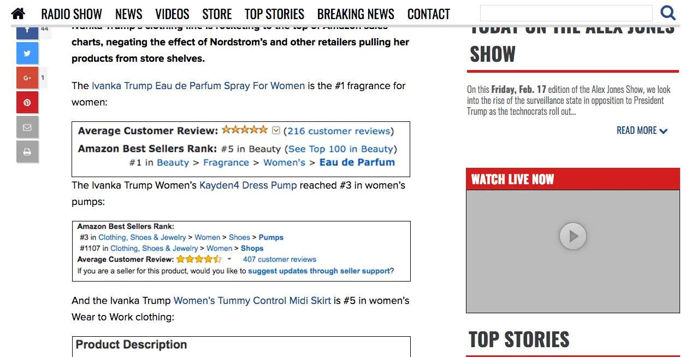Click the perfume Amazon rank screenshot

[241, 149]
